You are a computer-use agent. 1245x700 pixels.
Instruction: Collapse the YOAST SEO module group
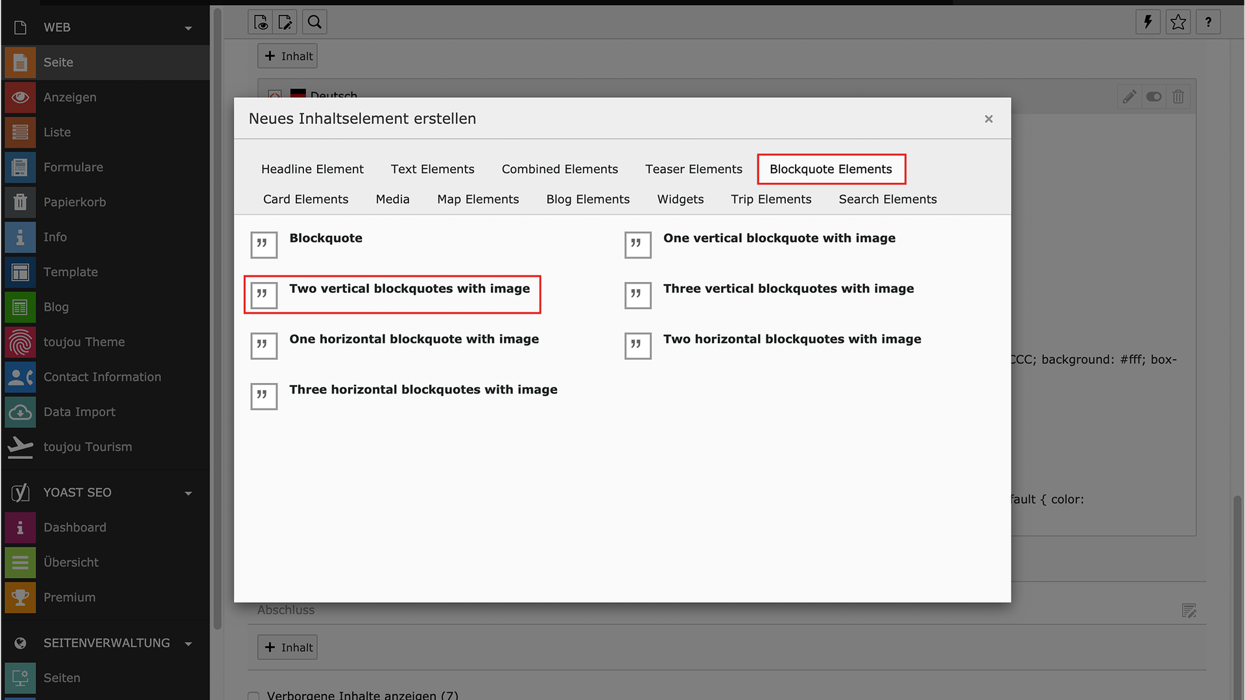click(188, 493)
